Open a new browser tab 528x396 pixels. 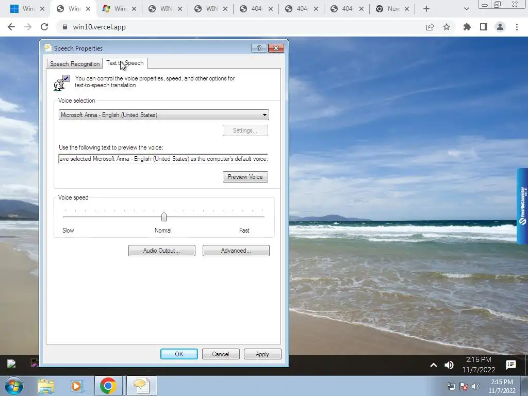pyautogui.click(x=426, y=9)
